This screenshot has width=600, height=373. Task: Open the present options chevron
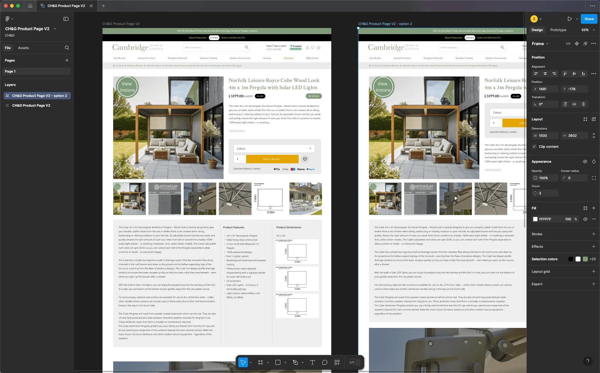(x=577, y=19)
